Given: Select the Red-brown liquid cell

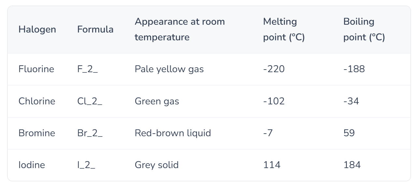Looking at the screenshot, I should (x=173, y=133).
